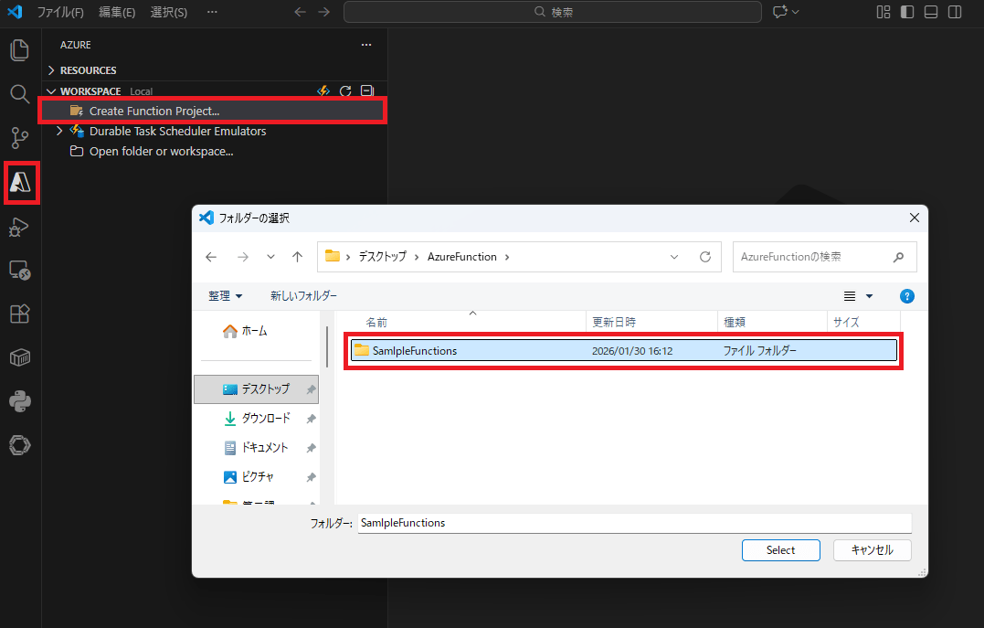Open Run and Debug view icon
Viewport: 984px width, 628px height.
point(19,227)
